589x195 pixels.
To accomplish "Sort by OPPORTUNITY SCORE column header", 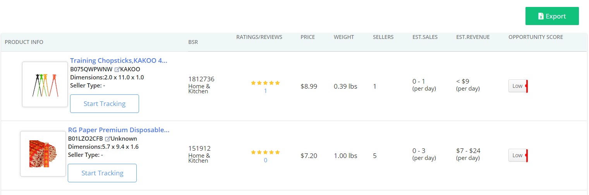I will [x=536, y=37].
